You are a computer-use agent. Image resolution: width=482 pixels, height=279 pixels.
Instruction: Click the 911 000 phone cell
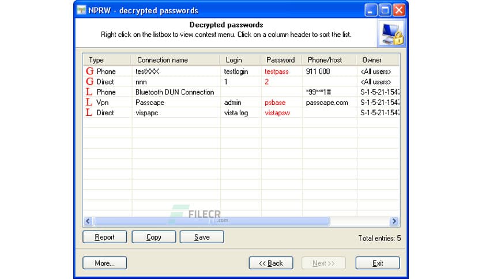point(318,71)
